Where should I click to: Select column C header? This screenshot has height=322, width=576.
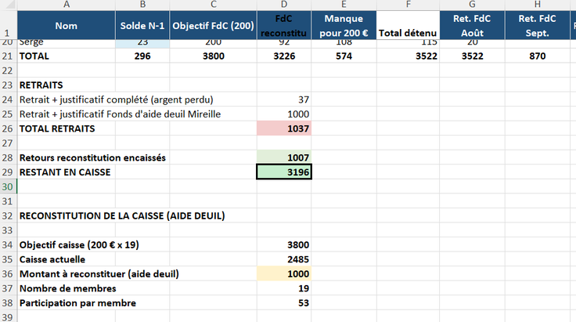tap(214, 5)
